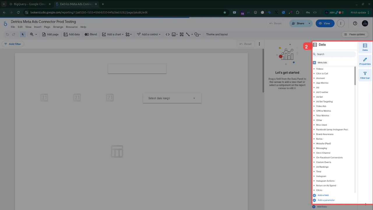Open the text box tool
This screenshot has width=373, height=210.
[x=182, y=34]
